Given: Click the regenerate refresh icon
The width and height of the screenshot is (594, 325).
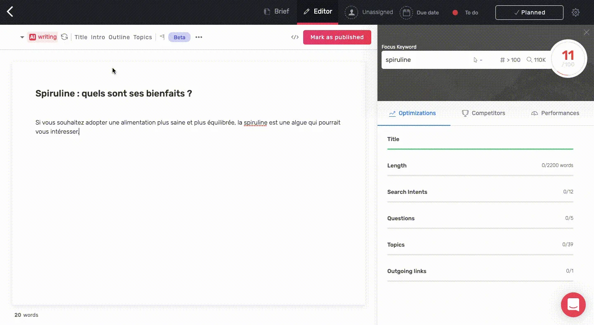Looking at the screenshot, I should 64,37.
